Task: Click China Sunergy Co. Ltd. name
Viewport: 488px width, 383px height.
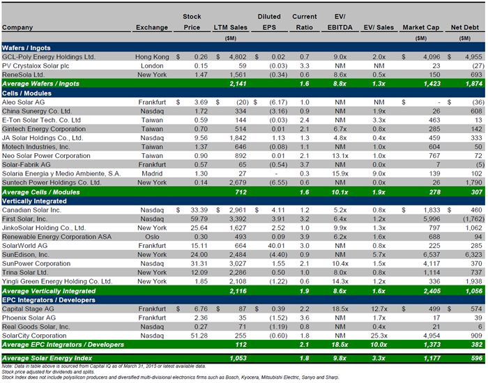Action: pos(37,111)
